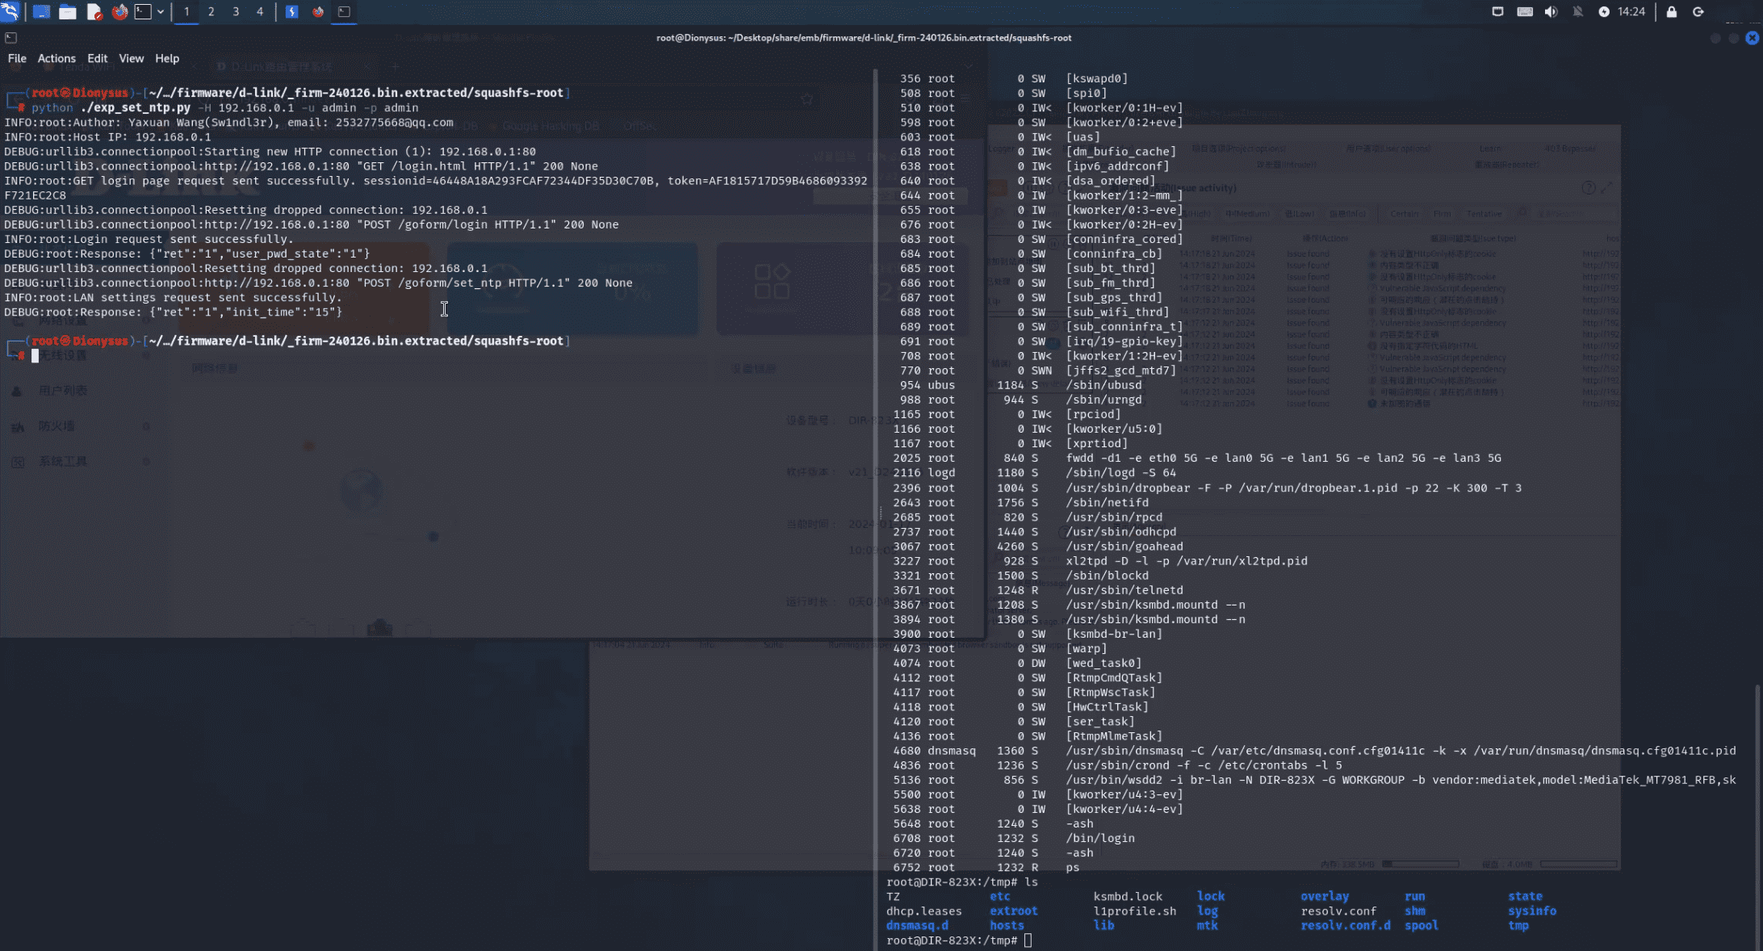Open terminal emulator from the panel launcher

tap(143, 11)
